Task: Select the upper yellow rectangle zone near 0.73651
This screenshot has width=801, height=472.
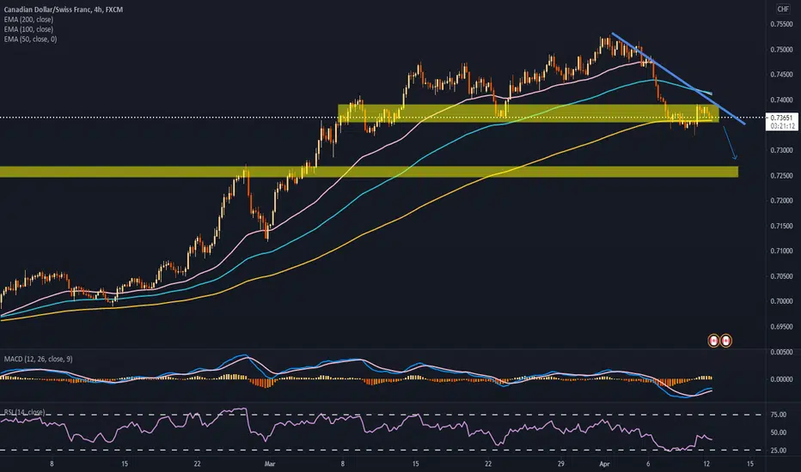Action: [529, 113]
